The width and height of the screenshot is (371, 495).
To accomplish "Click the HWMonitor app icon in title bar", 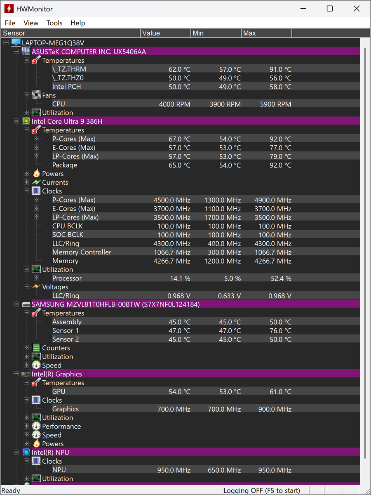I will [8, 9].
